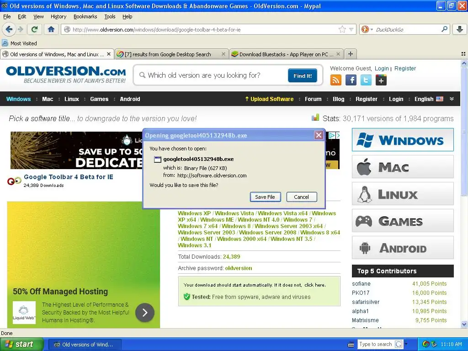The image size is (468, 351).
Task: Click in the DuckDuckGo search field
Action: (406, 30)
